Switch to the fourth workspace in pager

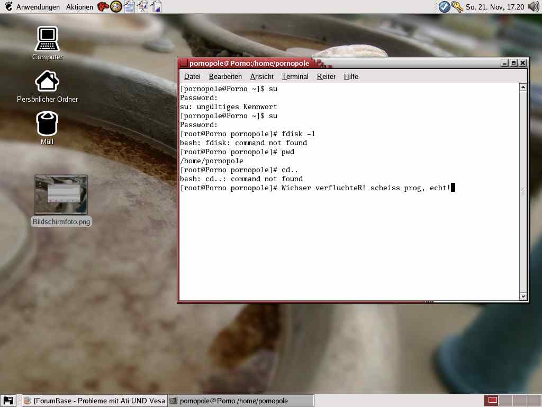(x=534, y=401)
